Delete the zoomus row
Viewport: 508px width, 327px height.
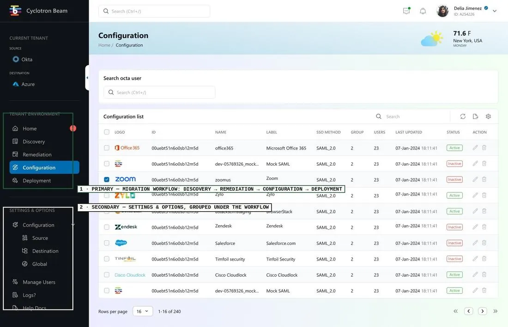click(484, 179)
